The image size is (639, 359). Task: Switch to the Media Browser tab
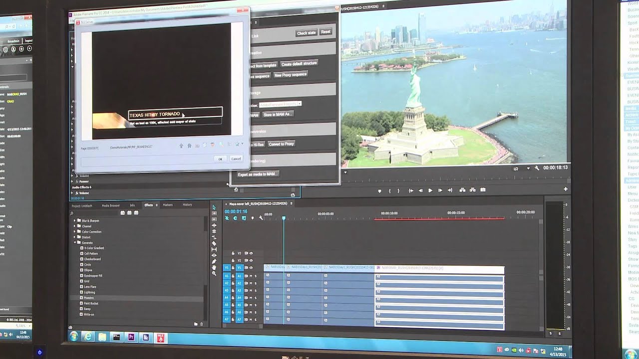pyautogui.click(x=111, y=205)
